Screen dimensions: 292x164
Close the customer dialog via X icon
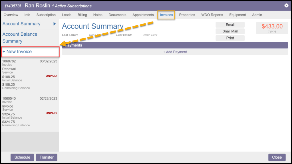point(286,5)
